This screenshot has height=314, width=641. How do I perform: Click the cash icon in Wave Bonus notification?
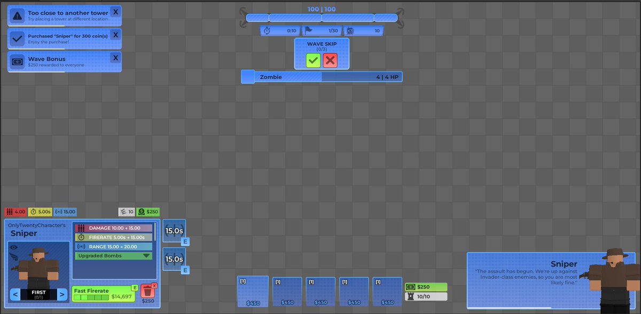pos(17,61)
